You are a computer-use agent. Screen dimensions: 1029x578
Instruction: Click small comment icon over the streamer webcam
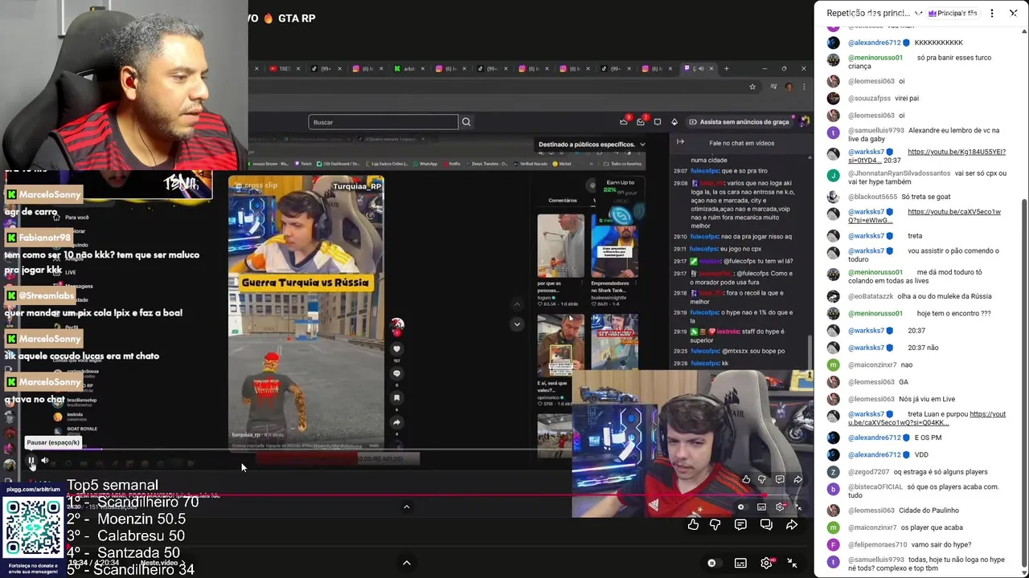pos(780,479)
